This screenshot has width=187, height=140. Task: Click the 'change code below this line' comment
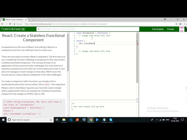[x=94, y=36]
